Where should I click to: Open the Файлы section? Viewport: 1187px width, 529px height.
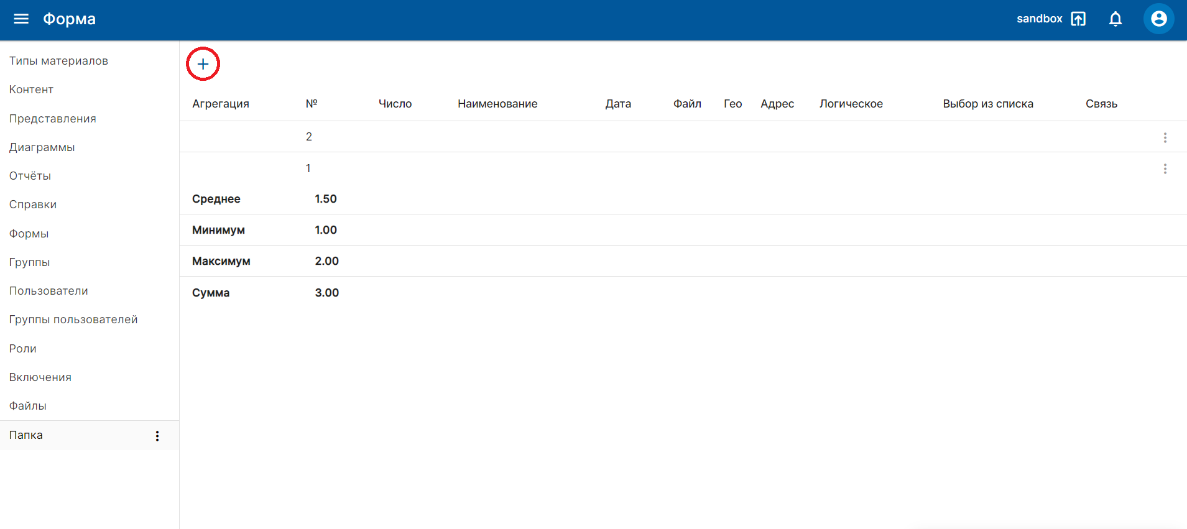(x=27, y=406)
